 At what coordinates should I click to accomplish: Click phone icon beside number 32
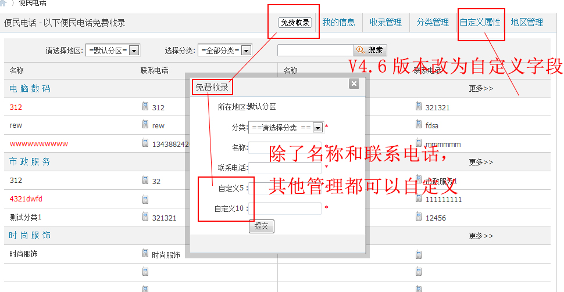coord(145,179)
